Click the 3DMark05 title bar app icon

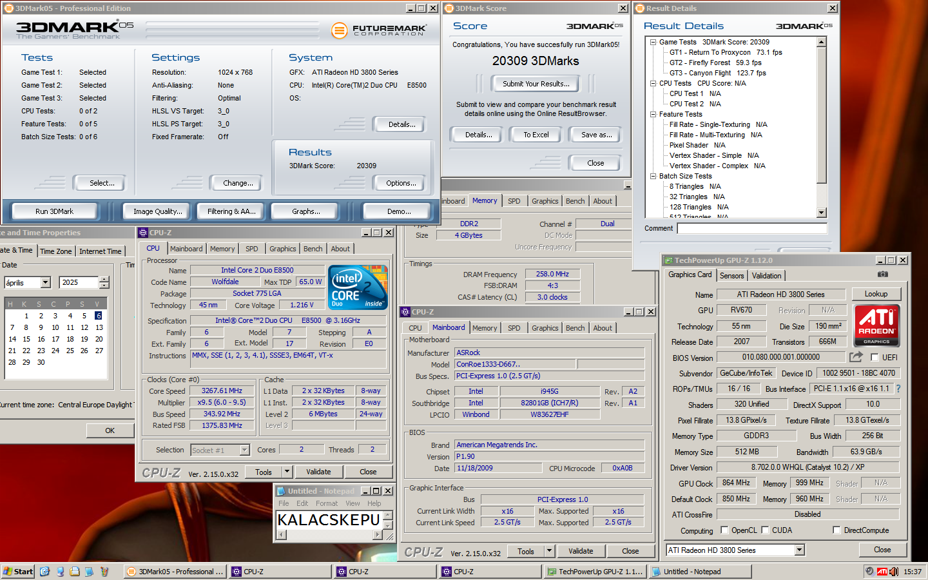click(8, 8)
